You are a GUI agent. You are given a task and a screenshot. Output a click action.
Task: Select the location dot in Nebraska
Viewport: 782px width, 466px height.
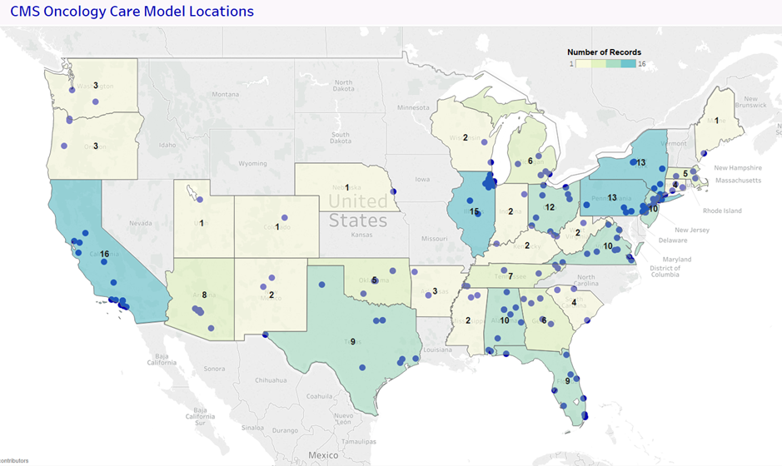tap(393, 191)
